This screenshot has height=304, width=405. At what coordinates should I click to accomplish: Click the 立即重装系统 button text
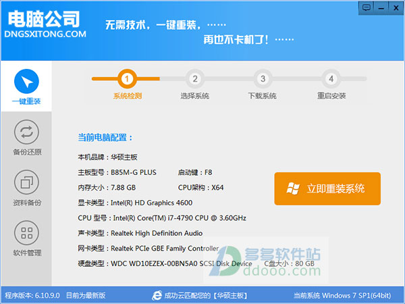tap(335, 188)
